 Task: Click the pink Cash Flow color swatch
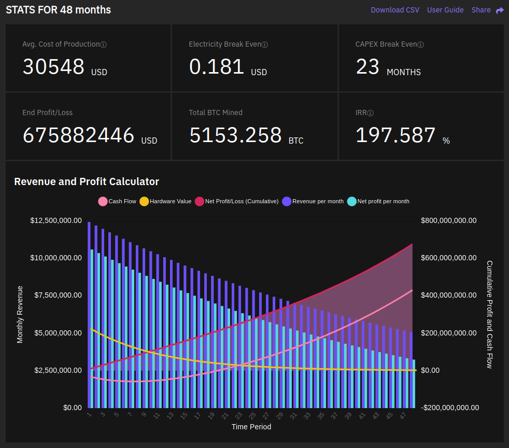(x=103, y=201)
